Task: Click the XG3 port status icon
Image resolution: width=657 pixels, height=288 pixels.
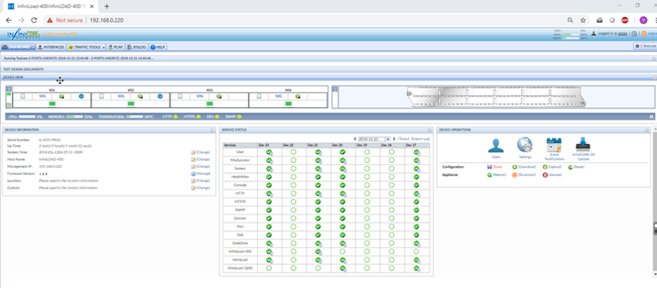Action: 219,97
